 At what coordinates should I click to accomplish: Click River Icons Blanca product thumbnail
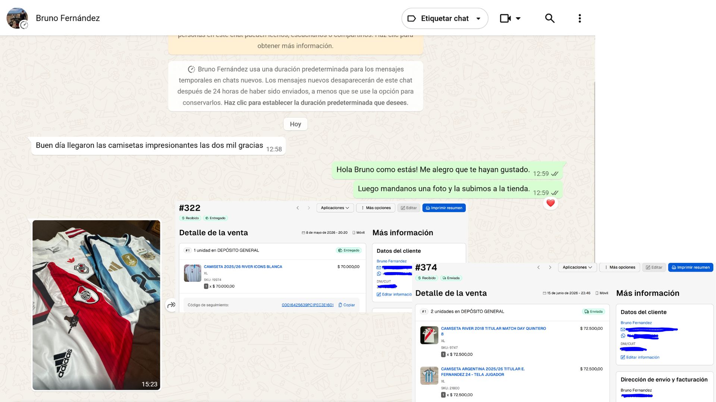point(192,273)
